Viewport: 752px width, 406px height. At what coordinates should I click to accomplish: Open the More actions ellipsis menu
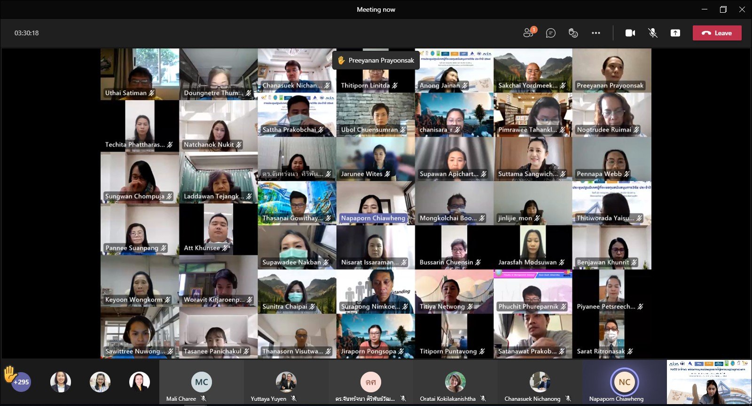tap(596, 33)
